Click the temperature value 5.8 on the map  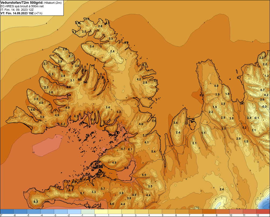coord(74,182)
